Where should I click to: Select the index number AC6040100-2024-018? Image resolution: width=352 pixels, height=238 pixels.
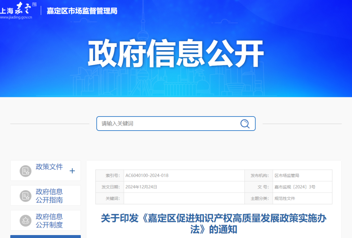tap(147, 175)
